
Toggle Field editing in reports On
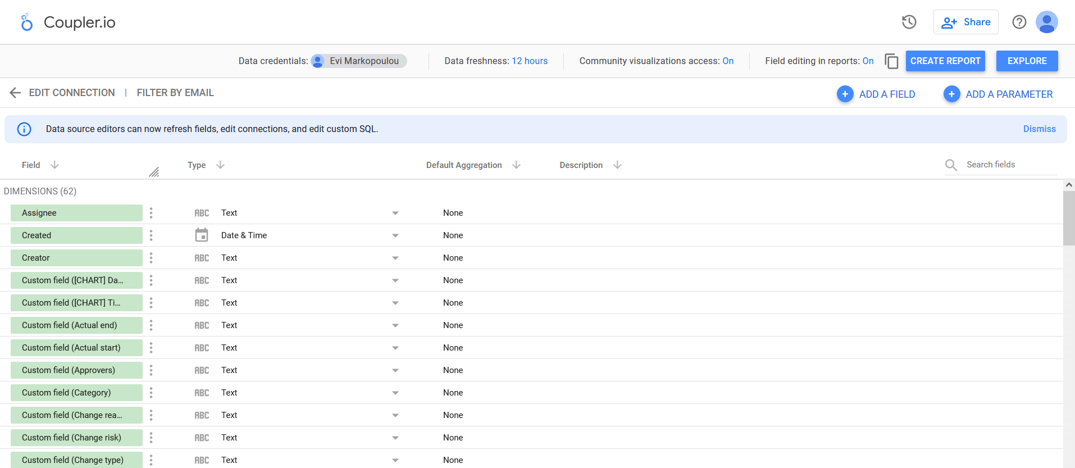868,61
